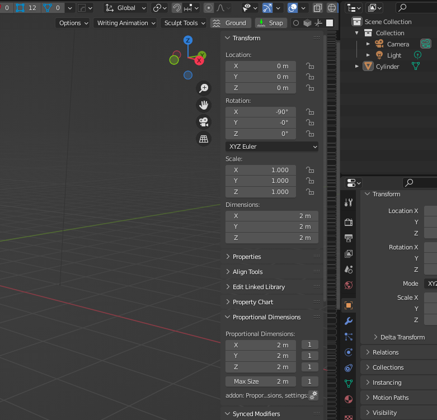Open the Physics properties tab
Screen dimensions: 437x420
tap(349, 352)
